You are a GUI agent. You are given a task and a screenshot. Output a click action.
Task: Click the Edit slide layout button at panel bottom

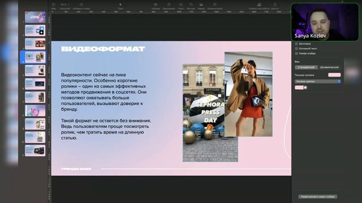pos(318,197)
